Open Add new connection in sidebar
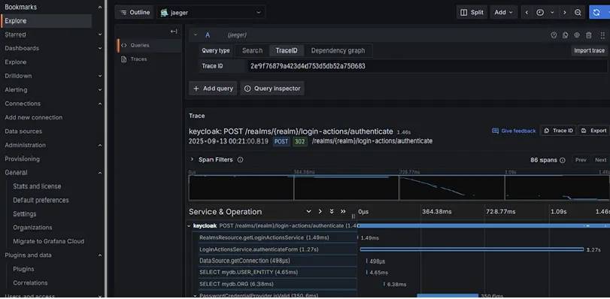The width and height of the screenshot is (610, 299). 33,117
